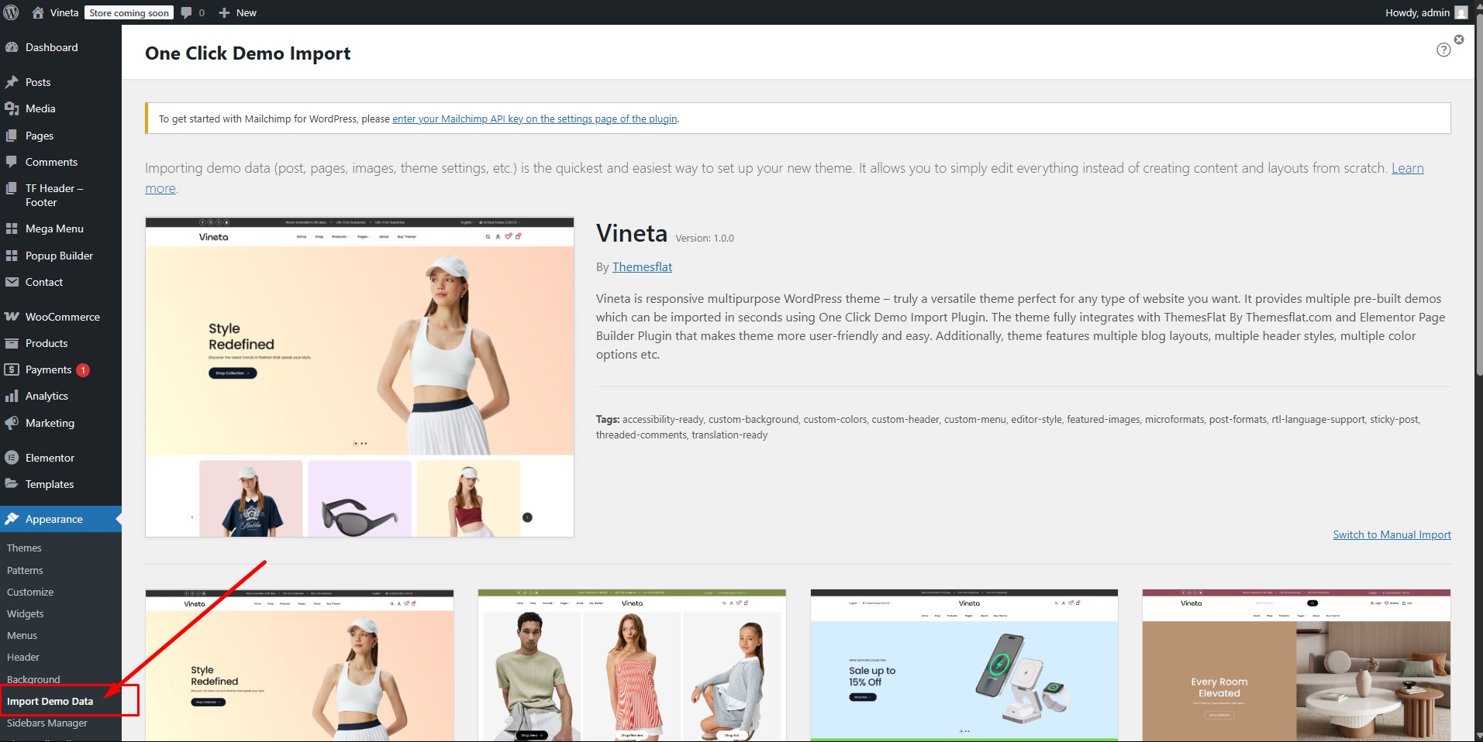The width and height of the screenshot is (1483, 742).
Task: Open Customize submenu item
Action: [30, 592]
